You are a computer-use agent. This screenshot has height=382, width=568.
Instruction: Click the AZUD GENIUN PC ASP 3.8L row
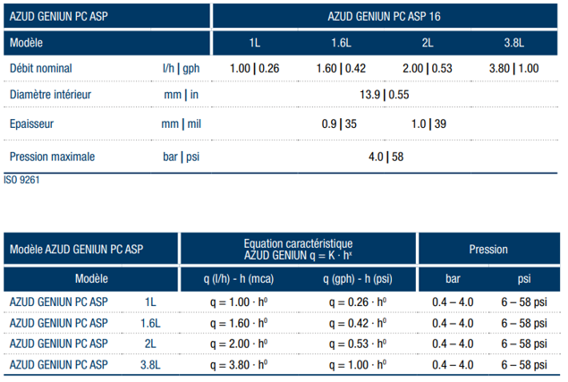282,365
